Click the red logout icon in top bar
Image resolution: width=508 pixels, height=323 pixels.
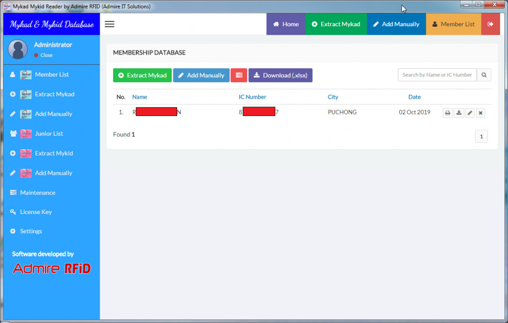point(491,24)
